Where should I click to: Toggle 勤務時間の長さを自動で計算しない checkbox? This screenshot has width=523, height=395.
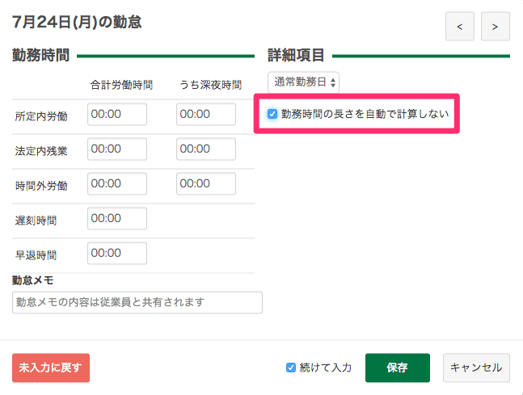tap(272, 115)
